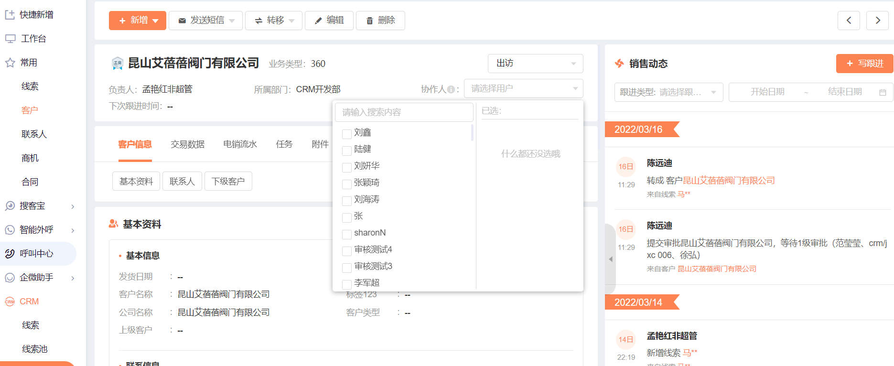Click the envelope icon on 发送短信

point(182,21)
